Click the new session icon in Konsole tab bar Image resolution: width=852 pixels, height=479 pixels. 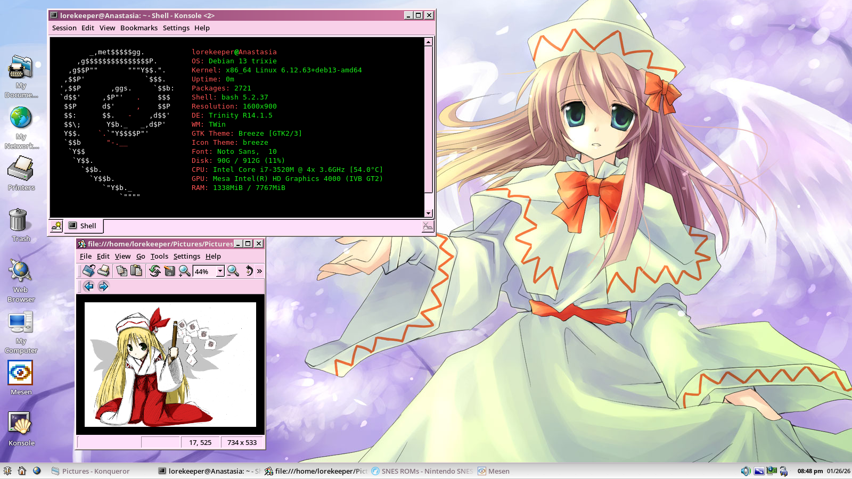(56, 226)
